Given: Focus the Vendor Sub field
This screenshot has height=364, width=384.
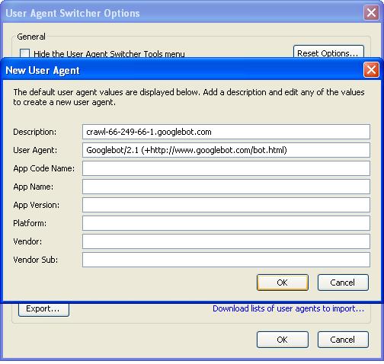Looking at the screenshot, I should click(x=226, y=260).
